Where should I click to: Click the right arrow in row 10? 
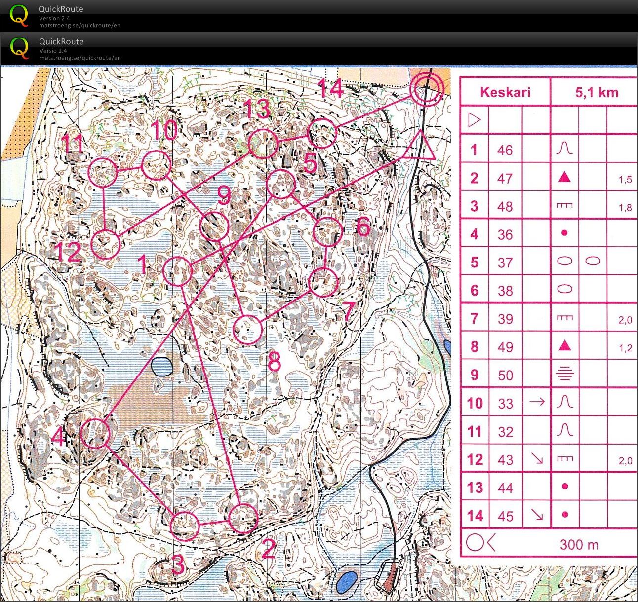537,402
